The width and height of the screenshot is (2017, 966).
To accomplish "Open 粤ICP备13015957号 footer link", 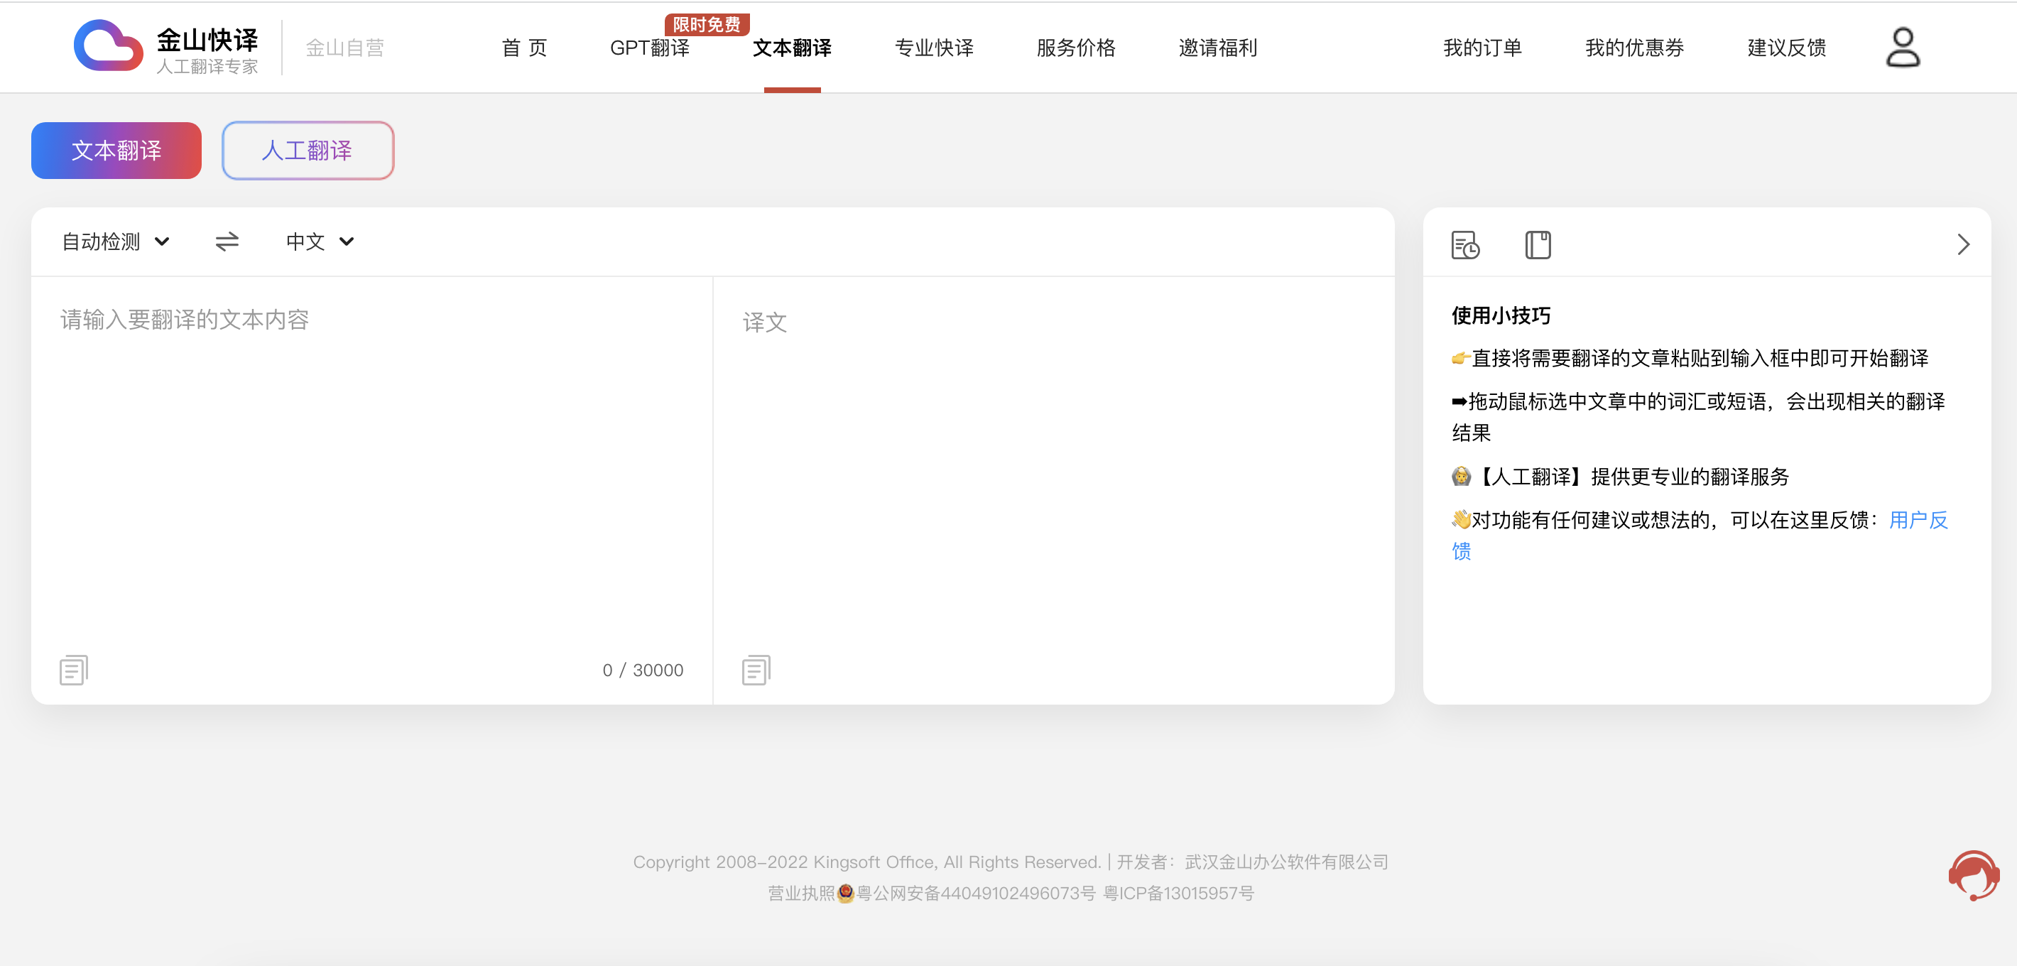I will tap(1178, 894).
